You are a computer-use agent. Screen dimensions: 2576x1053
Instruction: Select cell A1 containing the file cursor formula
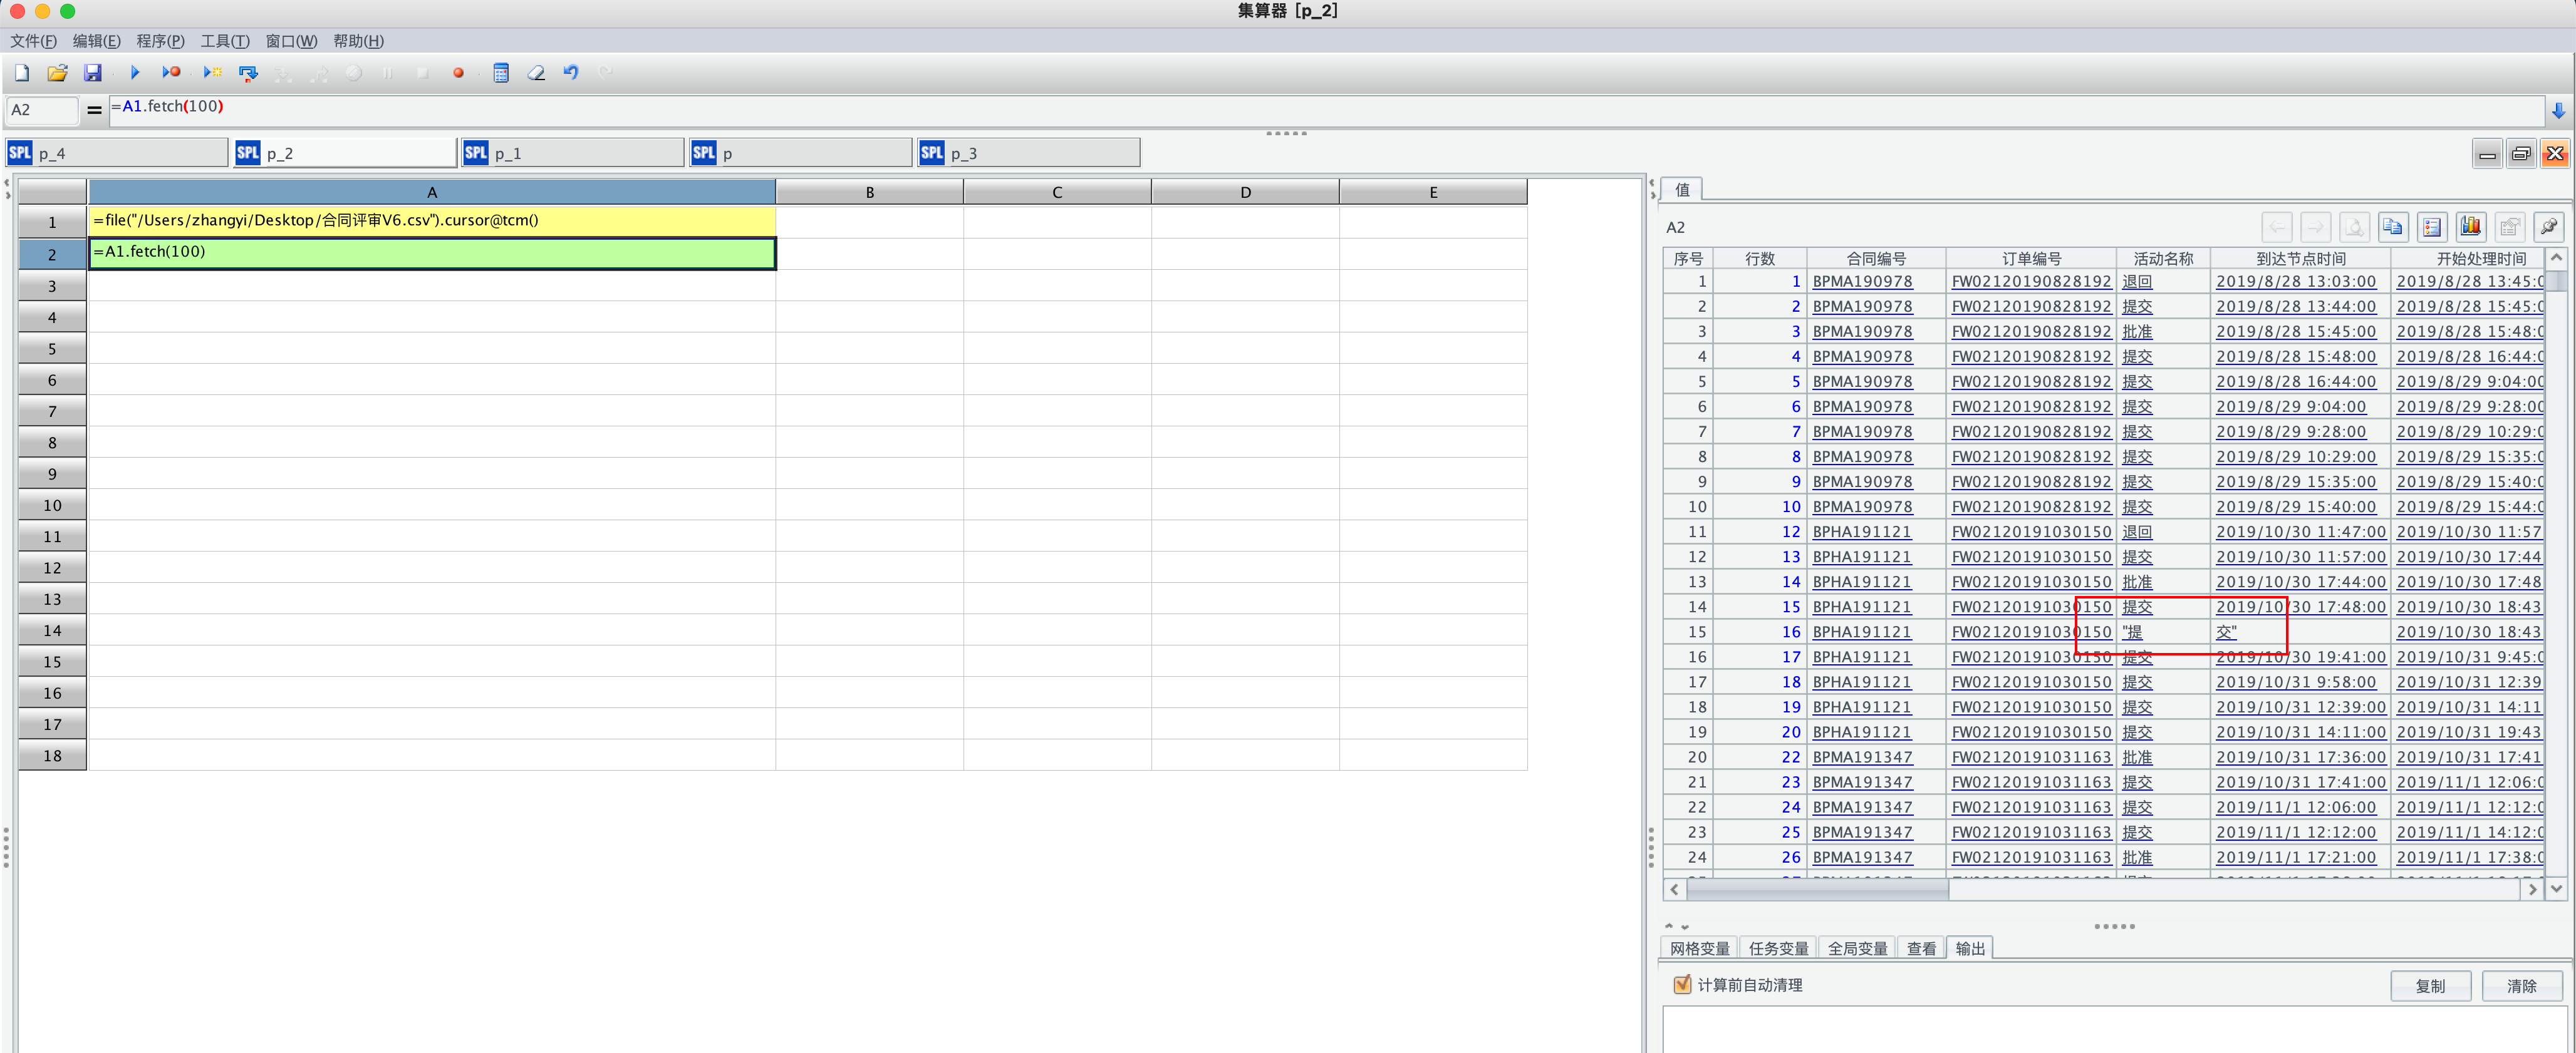pos(431,221)
